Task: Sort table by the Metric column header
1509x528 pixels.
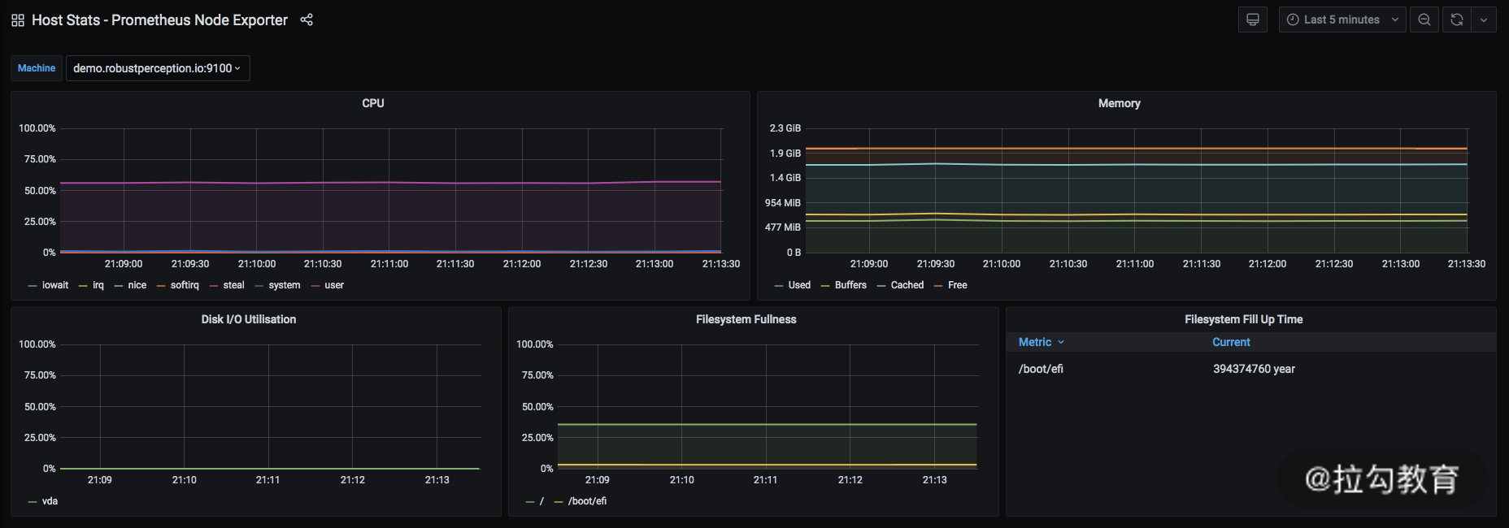Action: [1035, 342]
